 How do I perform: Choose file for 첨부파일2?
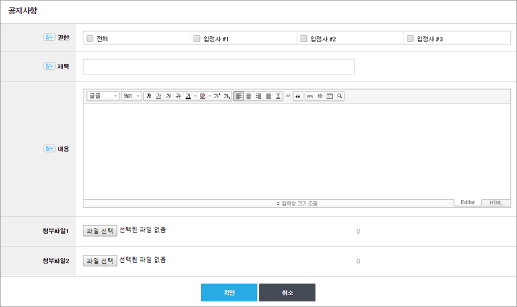[x=100, y=261]
